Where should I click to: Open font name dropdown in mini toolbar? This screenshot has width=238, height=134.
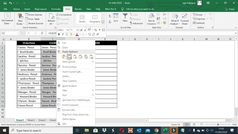(68, 30)
